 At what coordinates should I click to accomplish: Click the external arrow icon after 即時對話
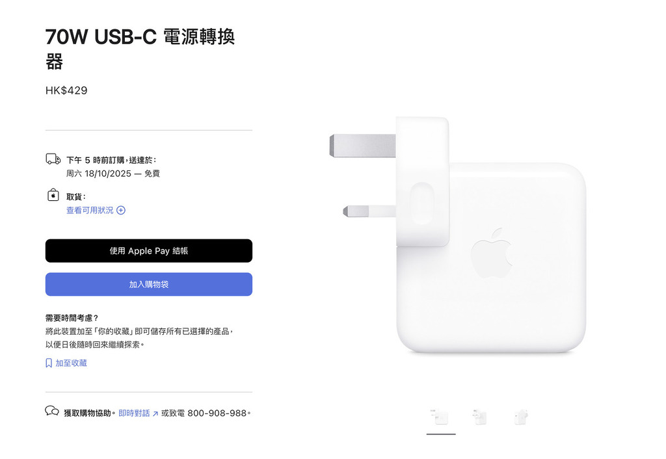tap(155, 413)
